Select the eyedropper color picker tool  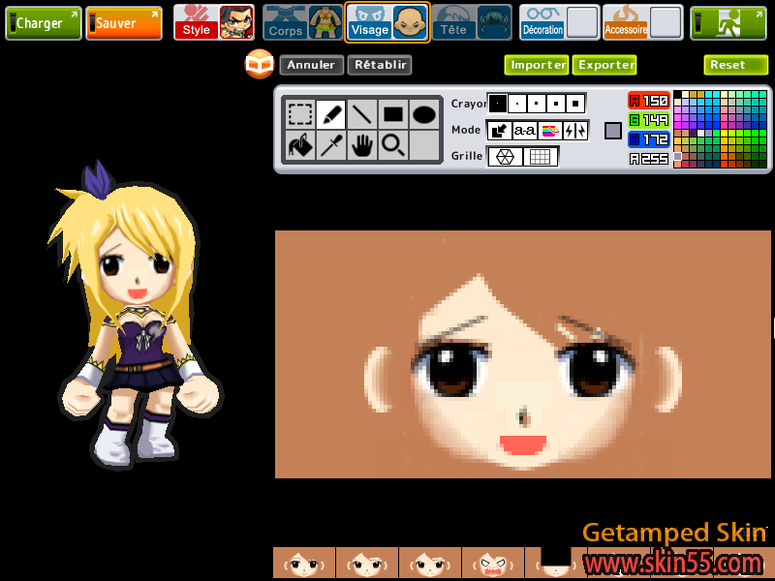pyautogui.click(x=331, y=145)
